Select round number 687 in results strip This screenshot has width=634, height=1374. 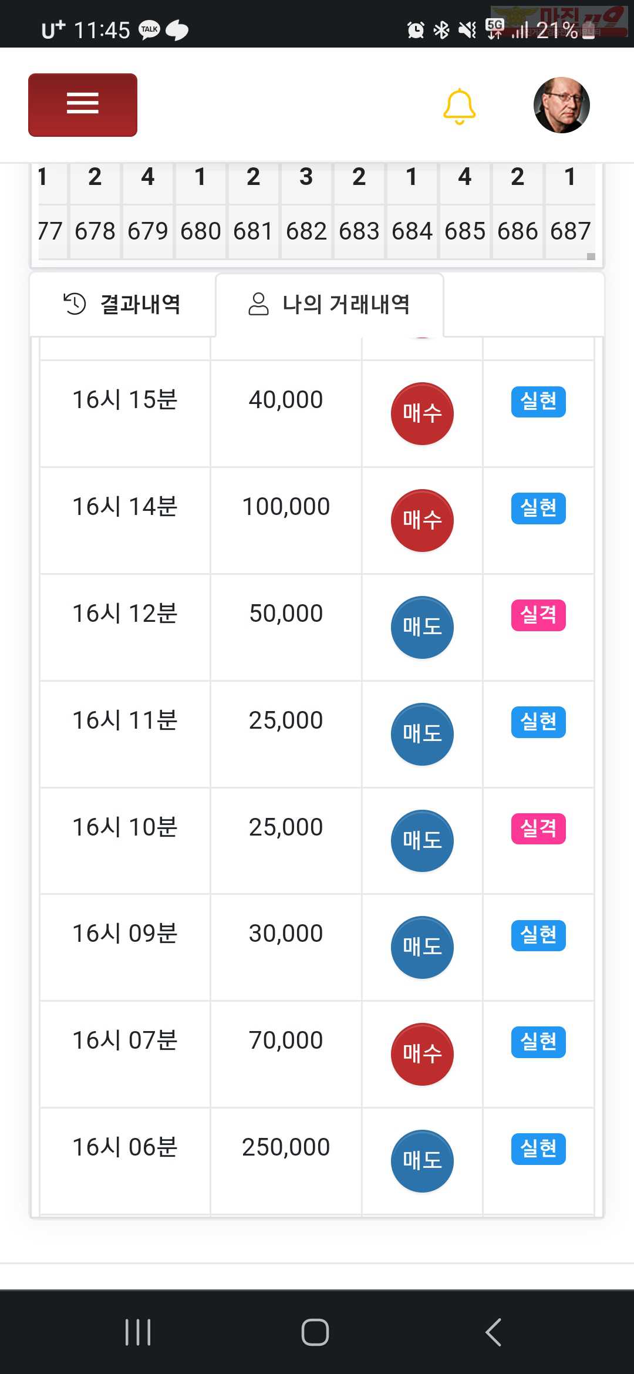(x=570, y=231)
